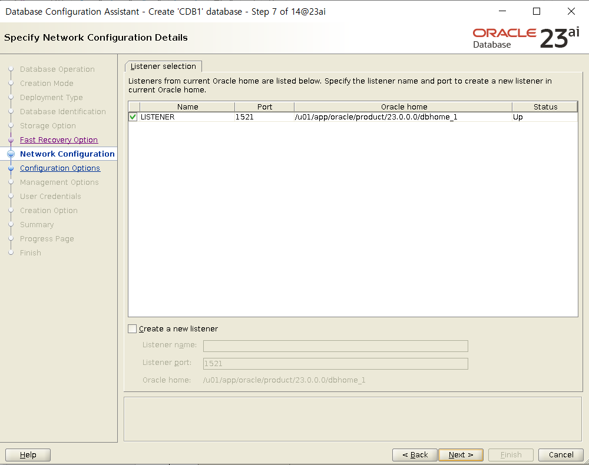The width and height of the screenshot is (589, 465).
Task: Click the Creation Mode step label
Action: click(x=47, y=84)
